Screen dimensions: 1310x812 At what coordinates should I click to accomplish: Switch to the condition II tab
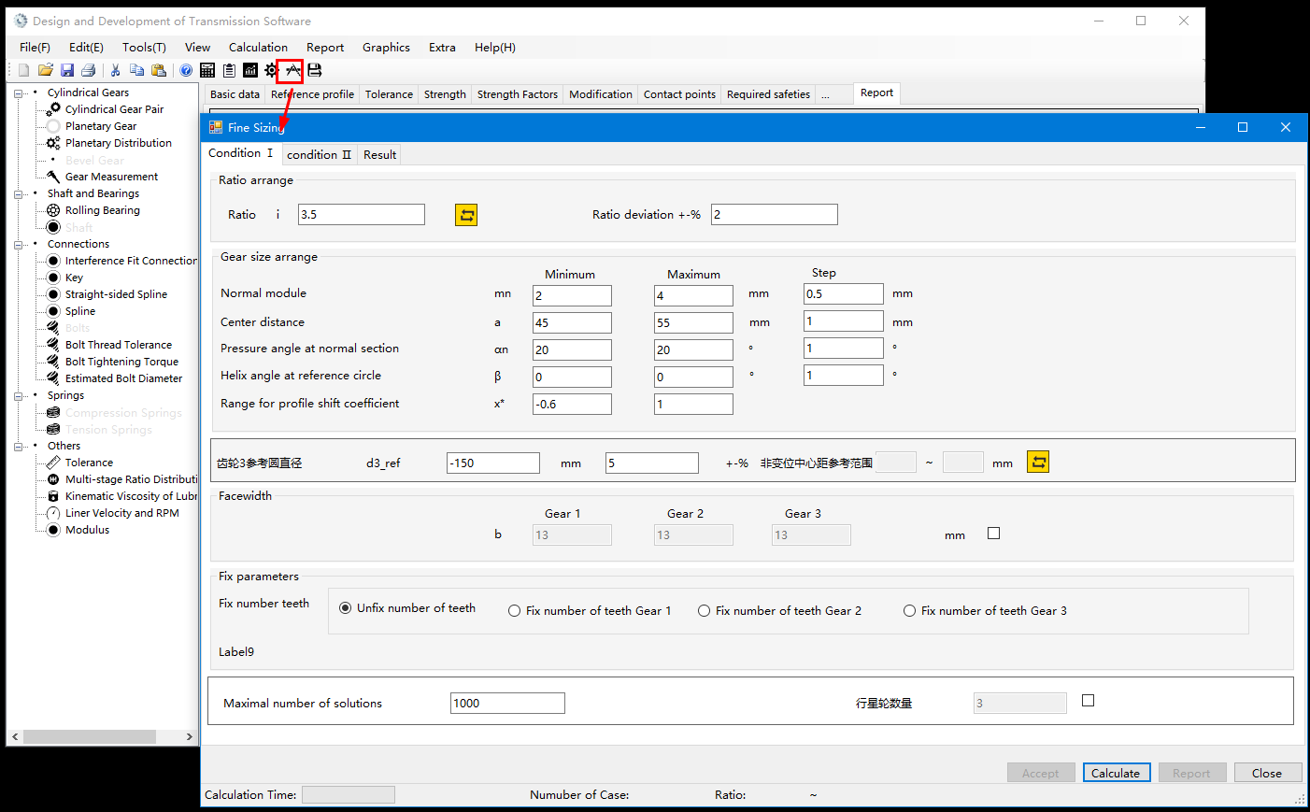pyautogui.click(x=319, y=155)
